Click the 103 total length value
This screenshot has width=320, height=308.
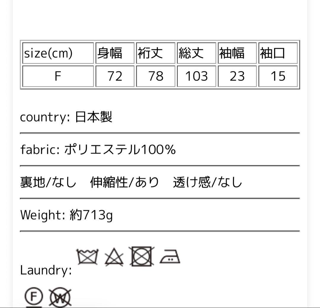(196, 76)
